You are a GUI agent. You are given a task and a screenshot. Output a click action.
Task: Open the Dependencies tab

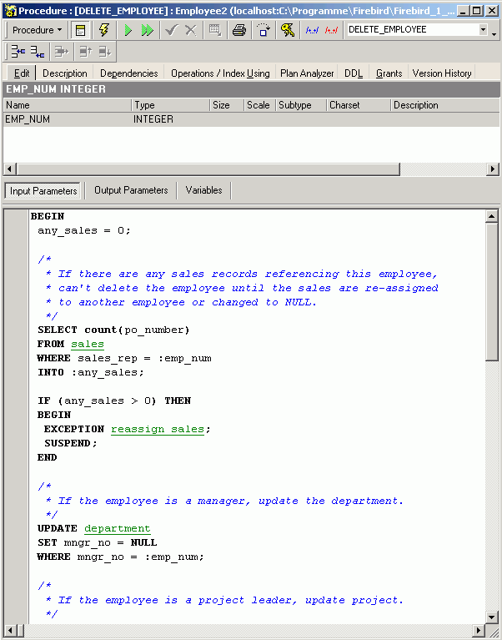coord(129,73)
